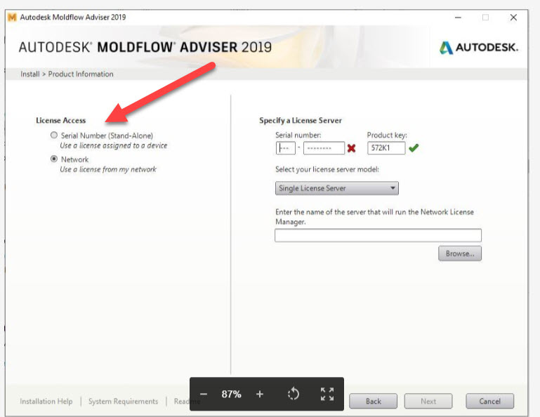The width and height of the screenshot is (540, 417).
Task: Click 'Use a license from my network' text
Action: tap(108, 169)
